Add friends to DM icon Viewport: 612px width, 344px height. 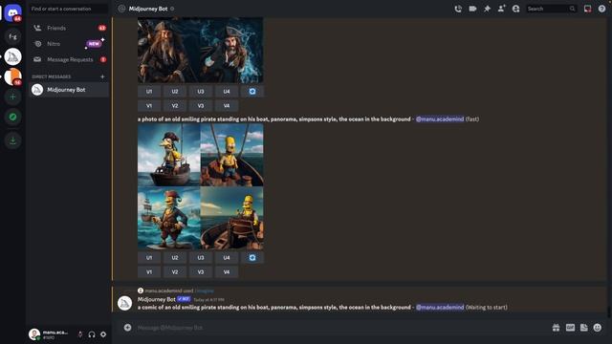(501, 9)
